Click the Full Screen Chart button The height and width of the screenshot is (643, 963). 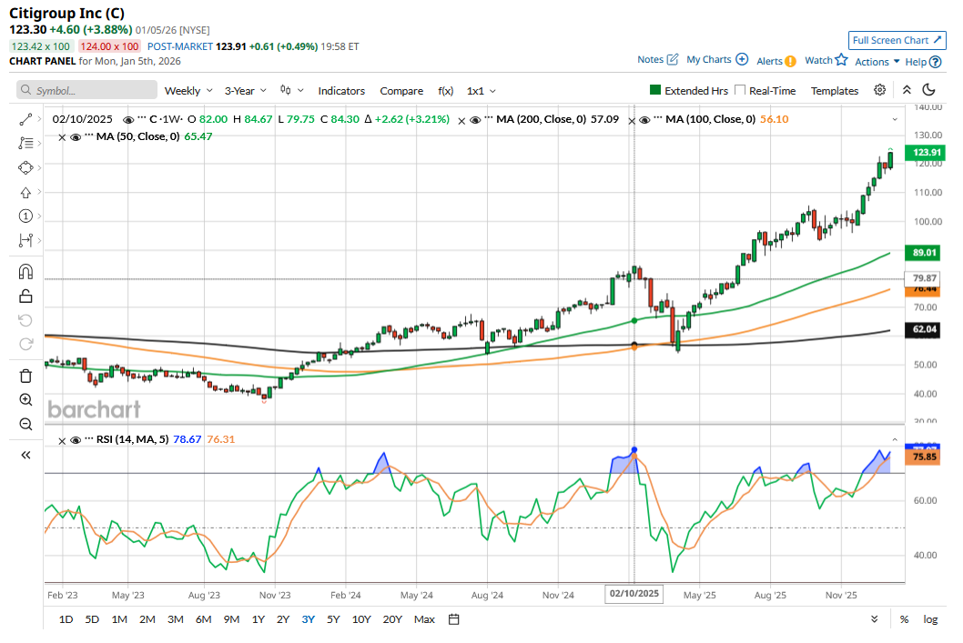click(896, 40)
